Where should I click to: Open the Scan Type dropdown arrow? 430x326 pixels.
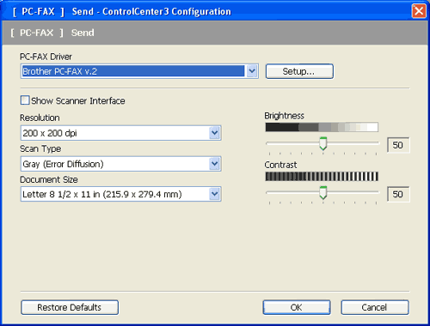coord(214,164)
